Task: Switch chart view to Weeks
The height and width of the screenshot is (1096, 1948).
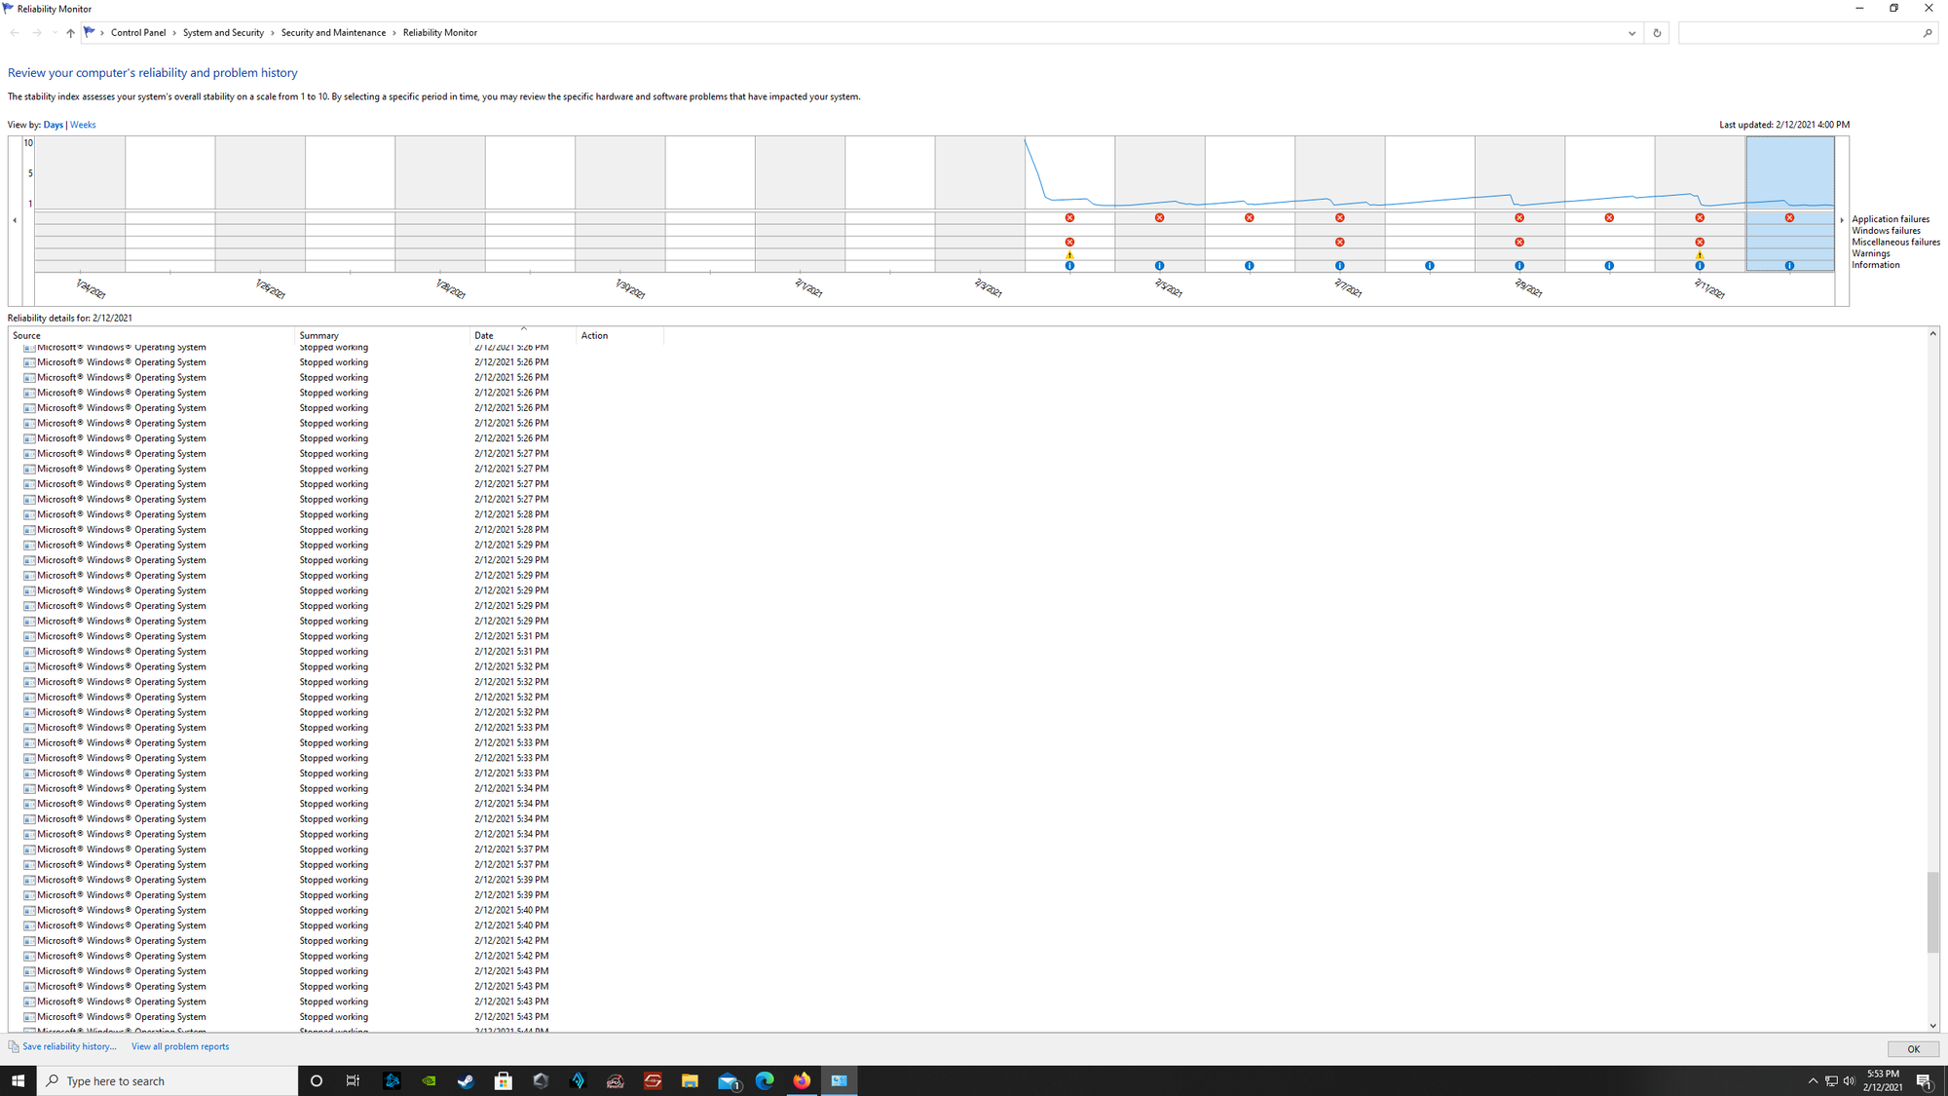Action: pos(83,125)
